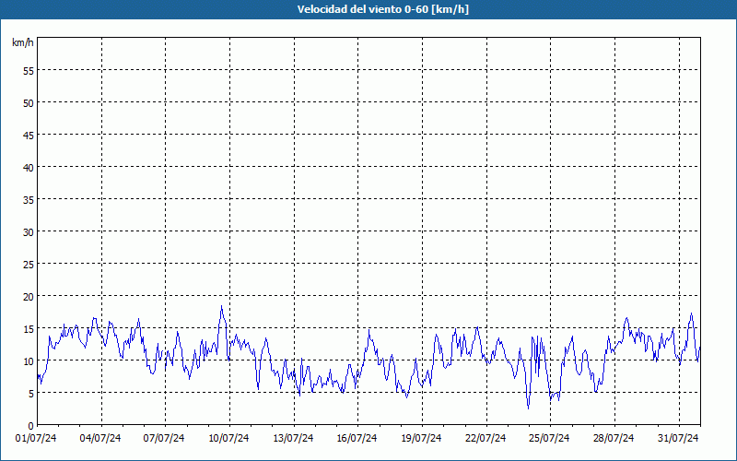The image size is (737, 461).
Task: Click the y-axis value 45
Action: tap(29, 136)
